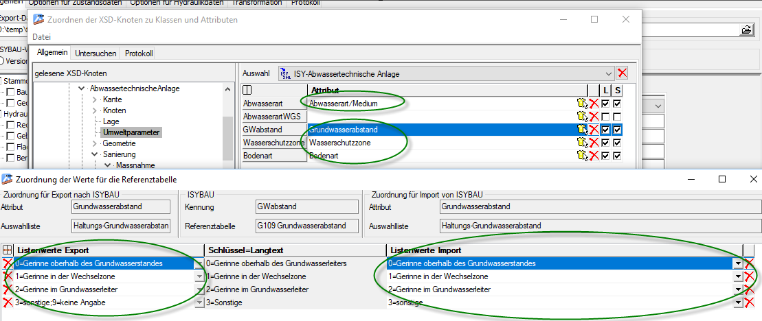Image resolution: width=762 pixels, height=321 pixels.
Task: Open the Datei menu
Action: click(x=42, y=36)
